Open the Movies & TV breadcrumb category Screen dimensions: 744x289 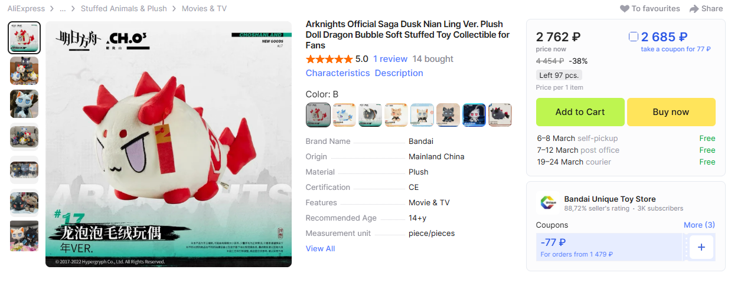coord(204,9)
